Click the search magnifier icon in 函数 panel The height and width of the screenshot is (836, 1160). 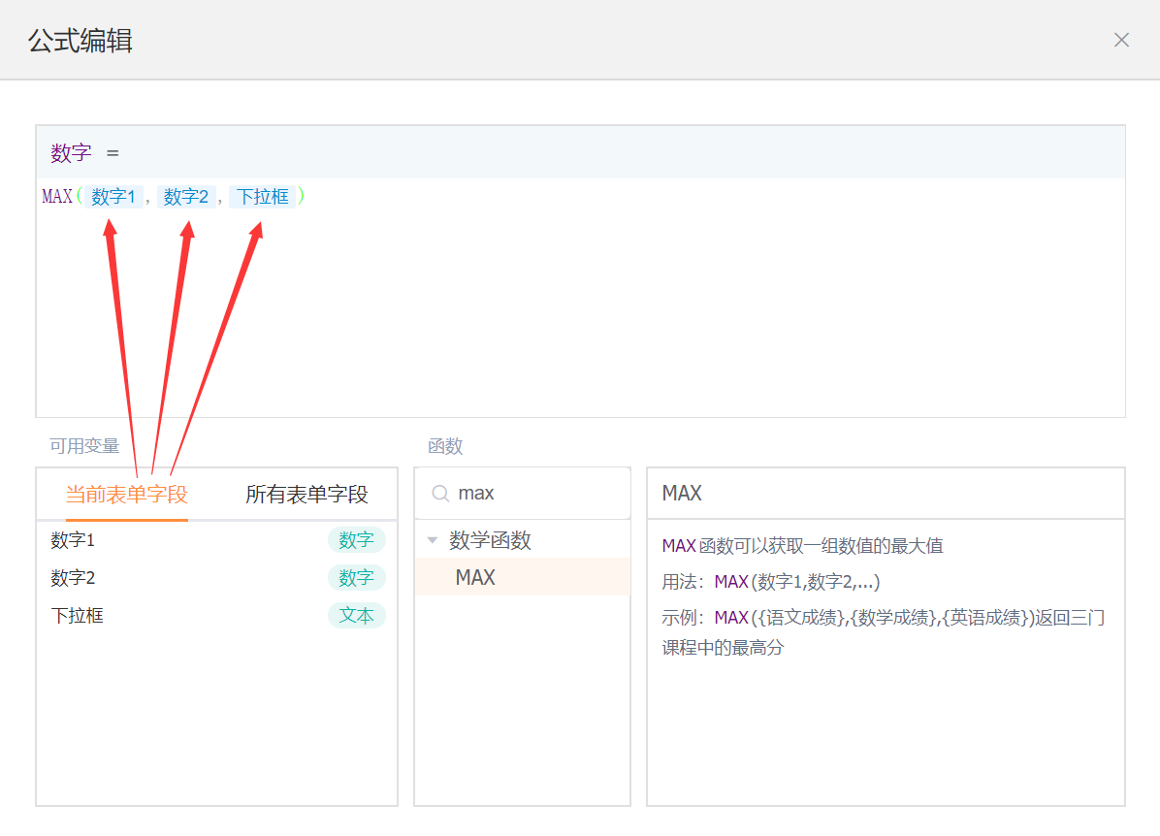click(x=440, y=494)
